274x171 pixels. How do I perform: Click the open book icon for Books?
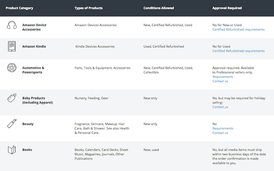(x=12, y=150)
